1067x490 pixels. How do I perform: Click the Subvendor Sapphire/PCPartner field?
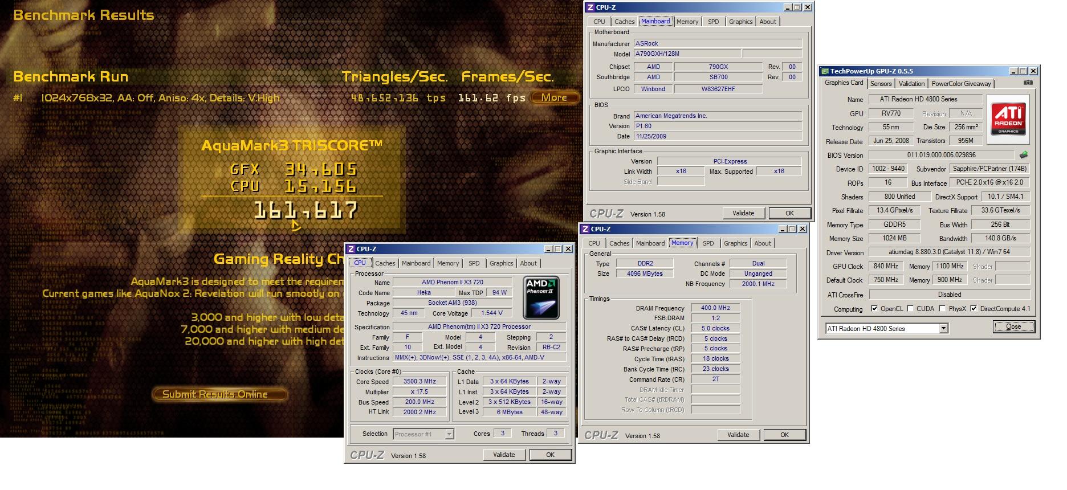(x=989, y=169)
